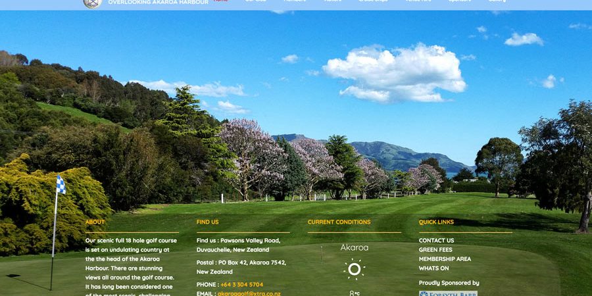Viewport: 592px width, 296px height.
Task: Click the Current Conditions heading
Action: [339, 222]
